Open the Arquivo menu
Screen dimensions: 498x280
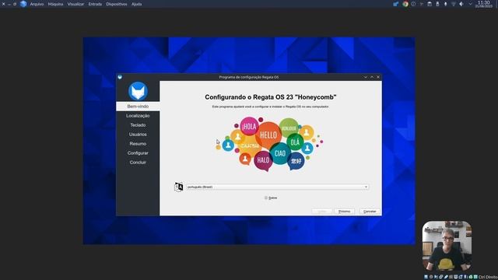[37, 4]
